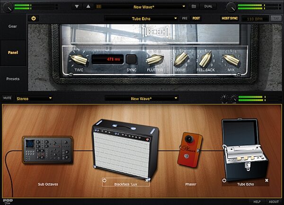The width and height of the screenshot is (284, 205).
Task: Toggle DUAL tone mode
Action: pyautogui.click(x=208, y=6)
